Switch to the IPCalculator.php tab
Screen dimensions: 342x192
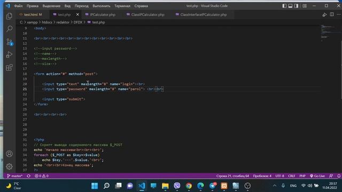103,14
